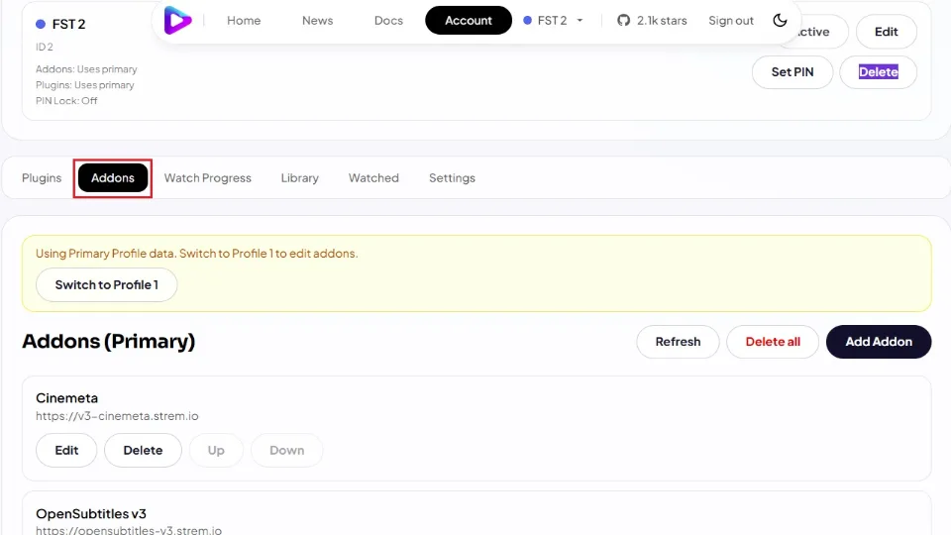The height and width of the screenshot is (535, 951).
Task: Open Docs in navigation bar
Action: tap(388, 21)
